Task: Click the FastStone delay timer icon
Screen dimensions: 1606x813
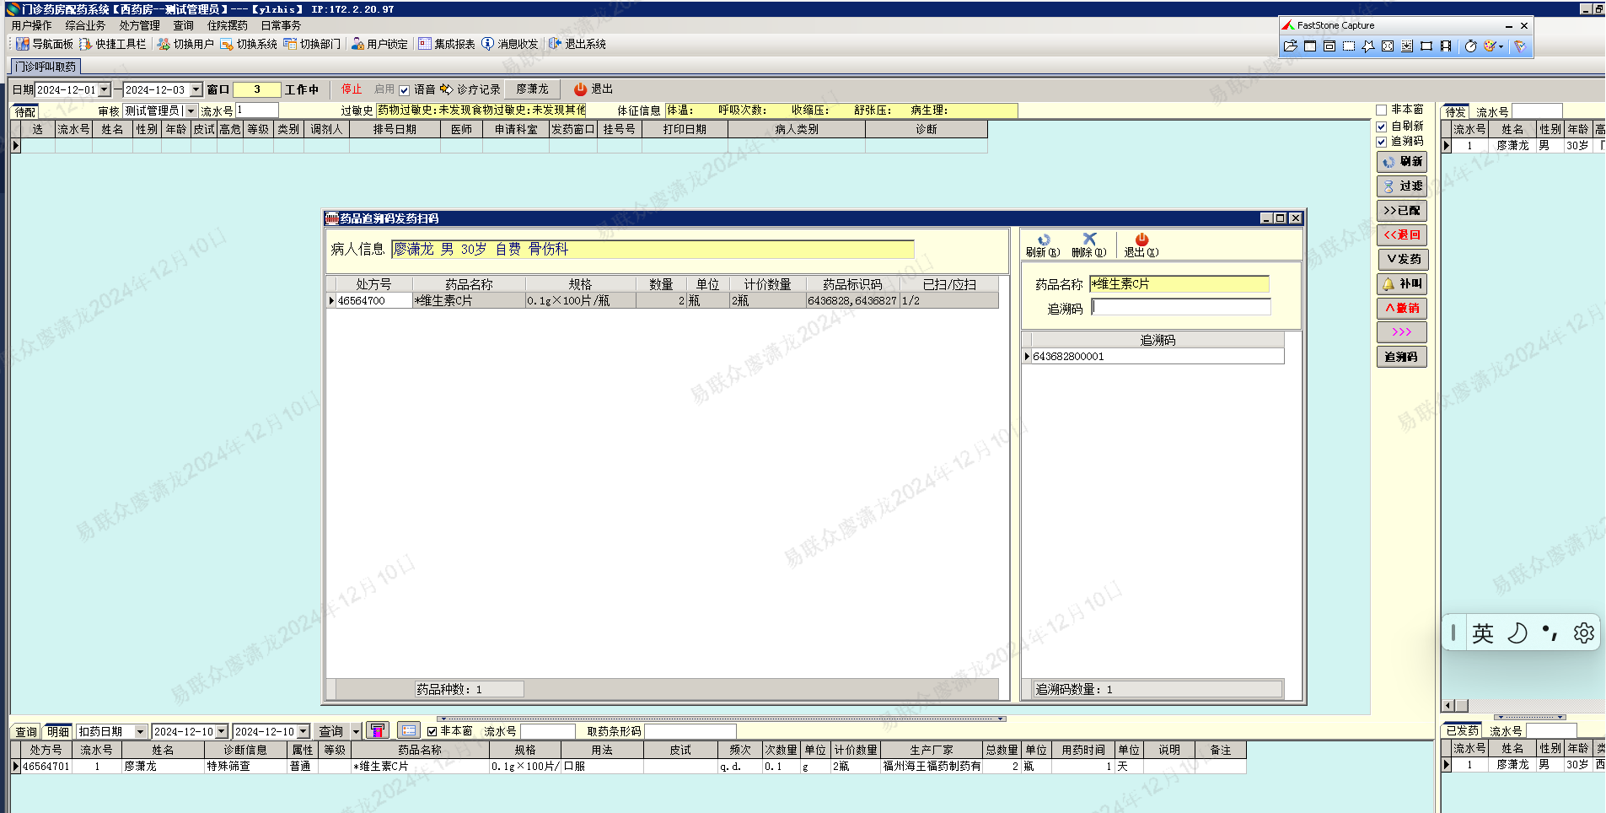Action: (x=1470, y=46)
